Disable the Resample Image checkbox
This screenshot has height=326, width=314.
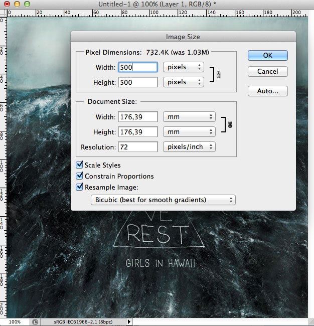[79, 187]
